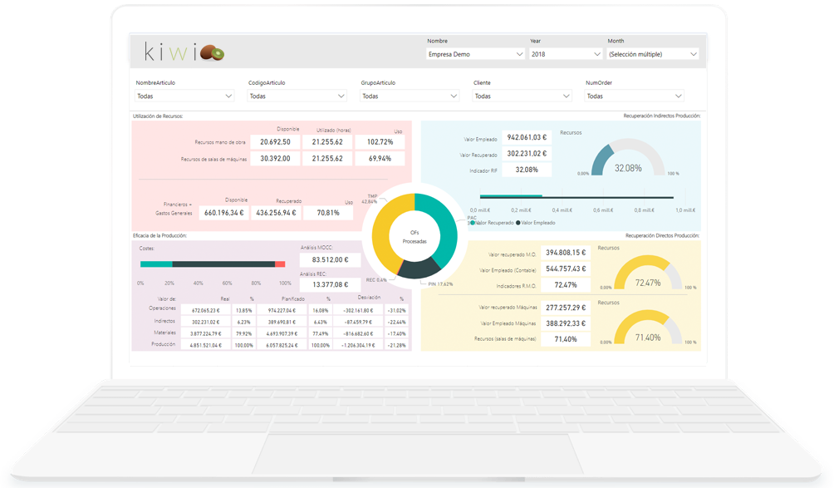Click the Indirectos row label in costs table
This screenshot has height=488, width=834.
[x=164, y=321]
